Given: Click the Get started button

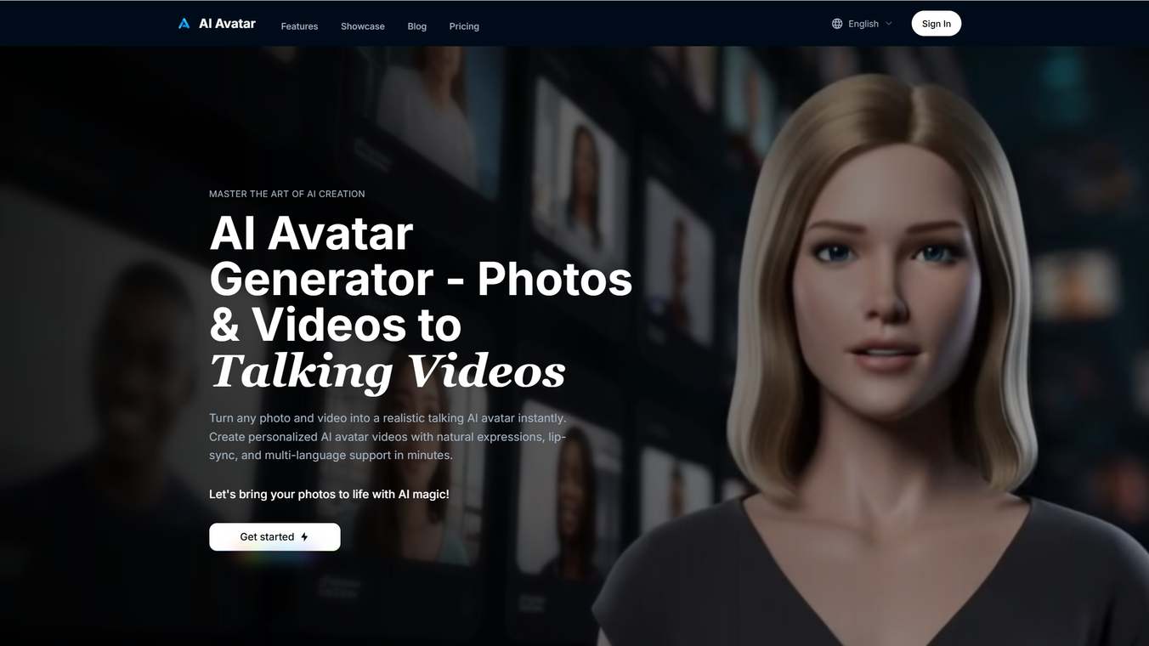Looking at the screenshot, I should 275,537.
